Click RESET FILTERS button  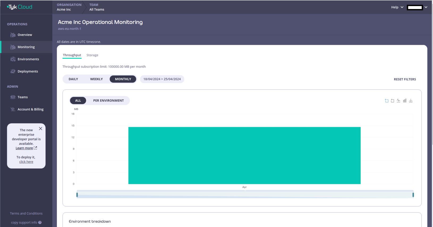[x=405, y=79]
